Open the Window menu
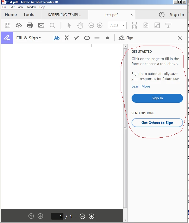 coord(31,7)
